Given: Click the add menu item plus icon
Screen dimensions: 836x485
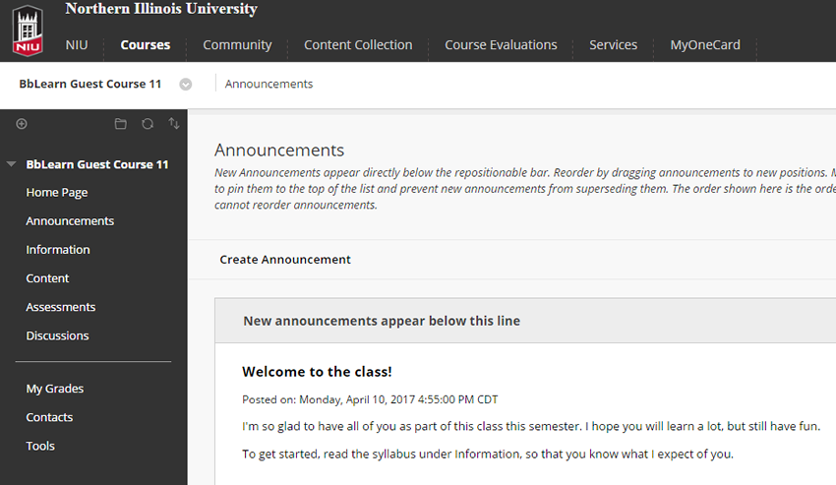Looking at the screenshot, I should (22, 124).
